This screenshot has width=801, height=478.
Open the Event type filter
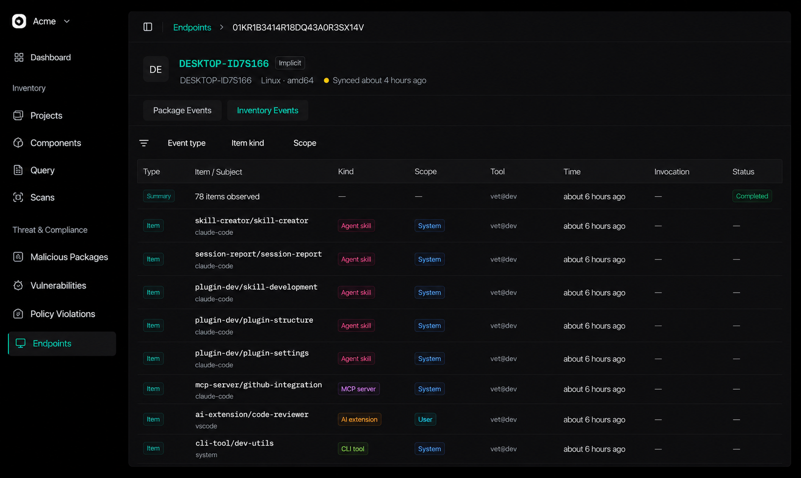pos(187,143)
